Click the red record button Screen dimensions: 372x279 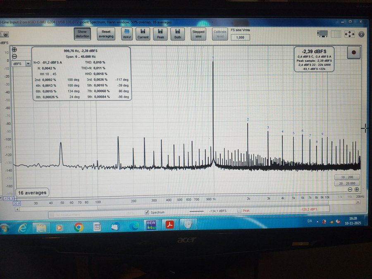coord(354,52)
